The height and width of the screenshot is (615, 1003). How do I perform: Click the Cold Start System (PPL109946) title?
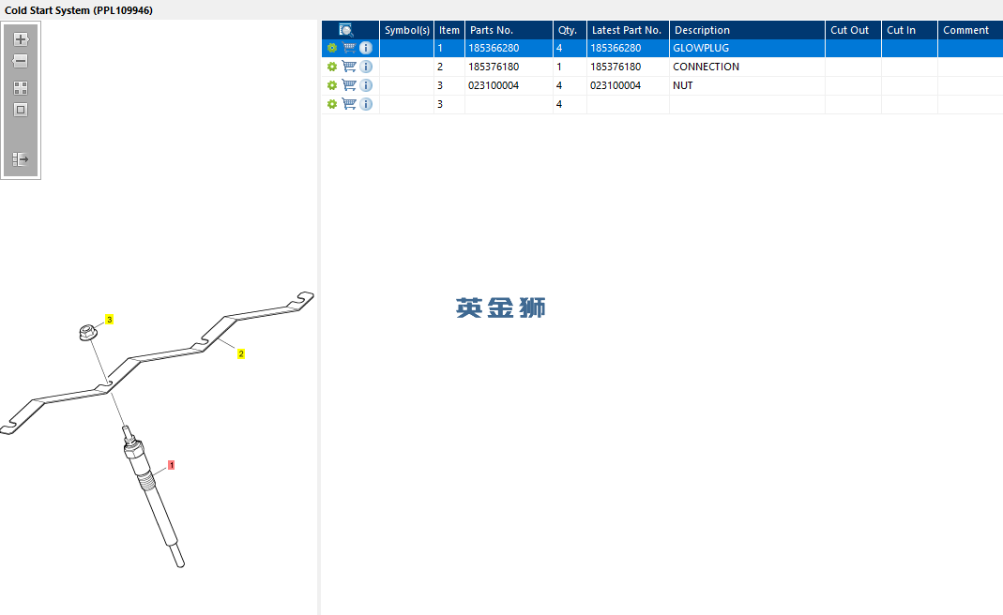click(x=79, y=10)
